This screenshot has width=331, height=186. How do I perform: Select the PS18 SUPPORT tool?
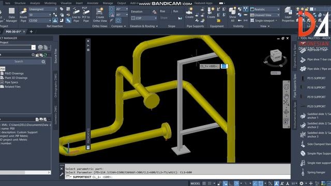click(x=314, y=87)
